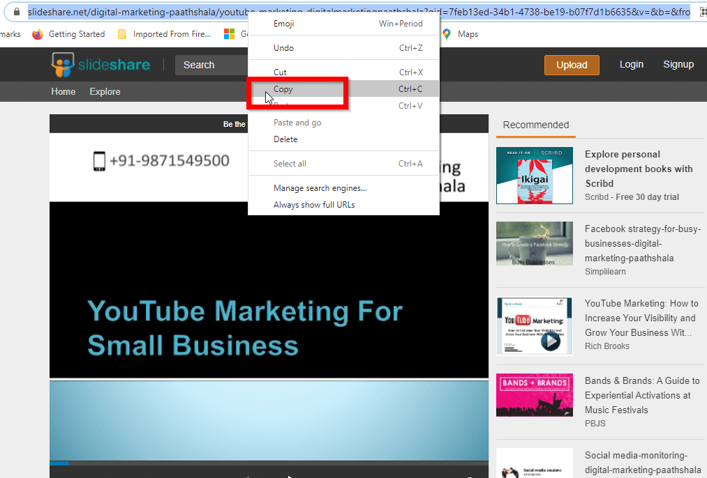
Task: Click the Rich Brooks author name
Action: (x=607, y=346)
